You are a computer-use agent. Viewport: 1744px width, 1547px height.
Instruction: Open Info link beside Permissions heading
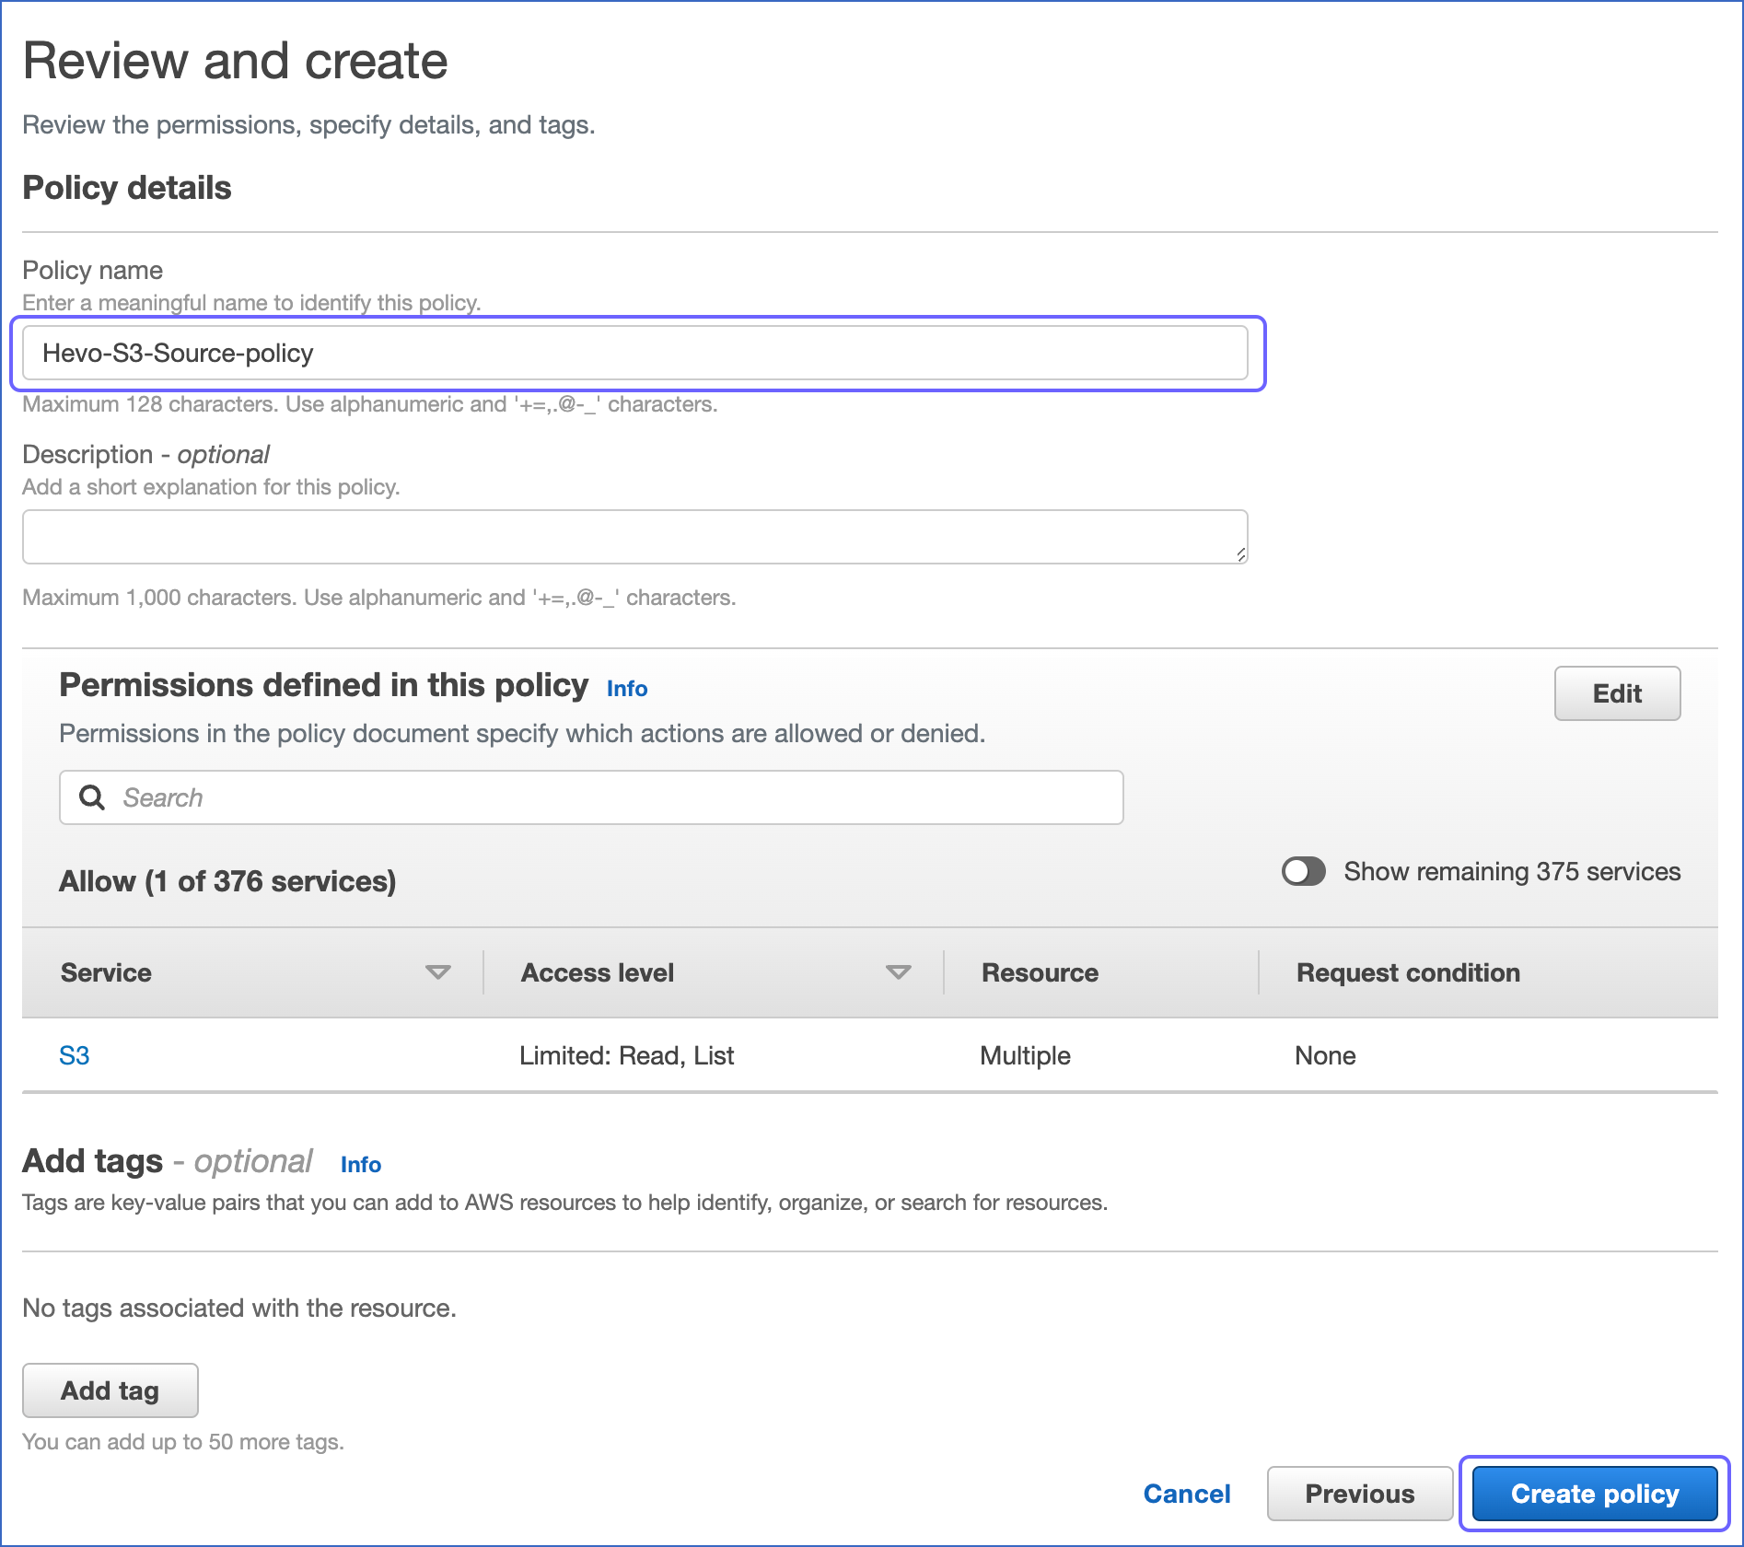click(627, 689)
